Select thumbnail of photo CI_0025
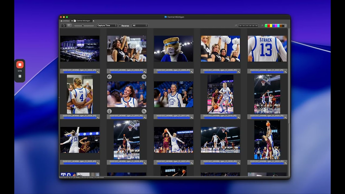This screenshot has height=194, width=345. coord(80,140)
